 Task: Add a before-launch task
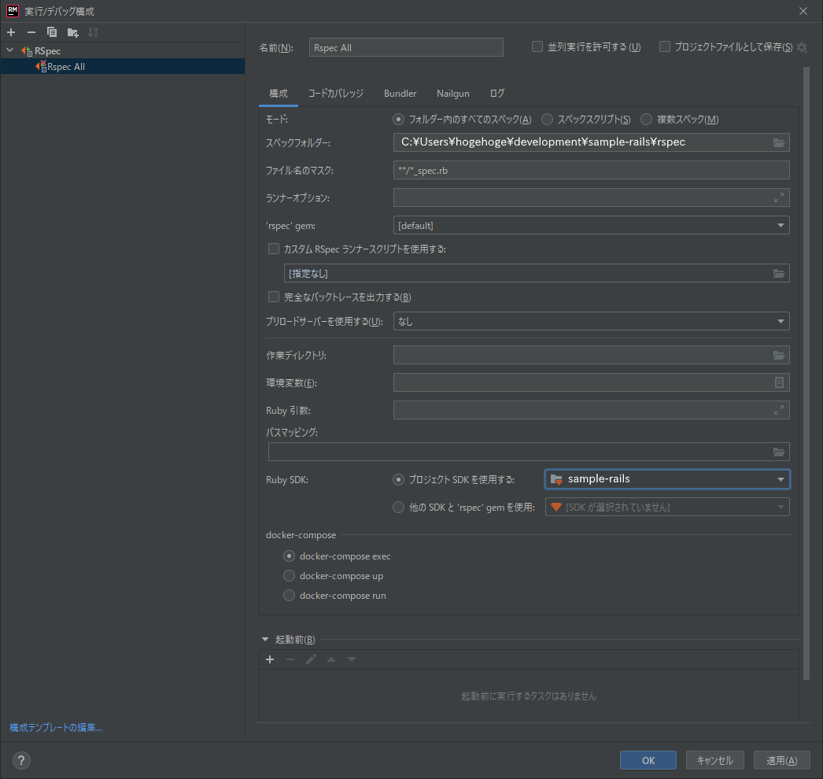270,659
